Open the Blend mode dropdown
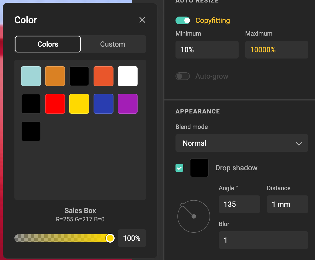This screenshot has height=260, width=315. click(242, 143)
